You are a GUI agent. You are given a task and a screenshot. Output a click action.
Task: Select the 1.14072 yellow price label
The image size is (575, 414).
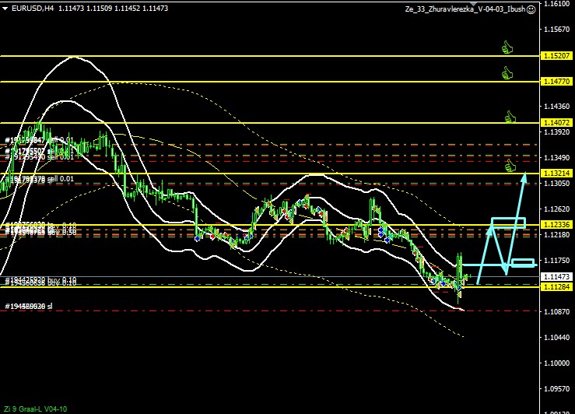coord(558,123)
